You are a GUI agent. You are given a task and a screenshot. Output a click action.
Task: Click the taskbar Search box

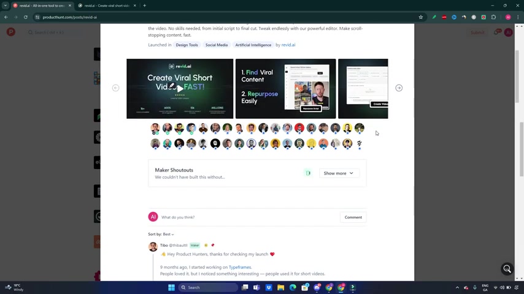tap(208, 287)
